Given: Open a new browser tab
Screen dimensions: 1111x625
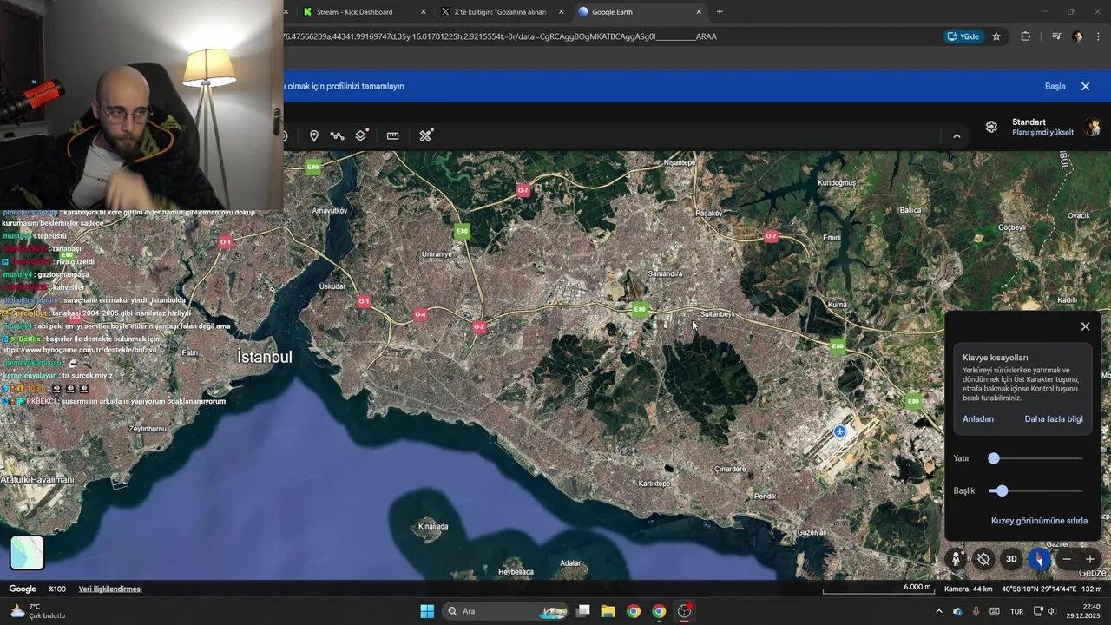Looking at the screenshot, I should [x=720, y=12].
